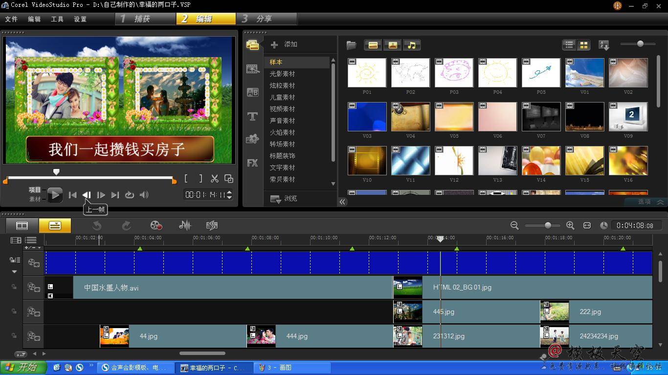Viewport: 668px width, 375px height.
Task: Undo the last action in timeline toolbar
Action: (97, 225)
